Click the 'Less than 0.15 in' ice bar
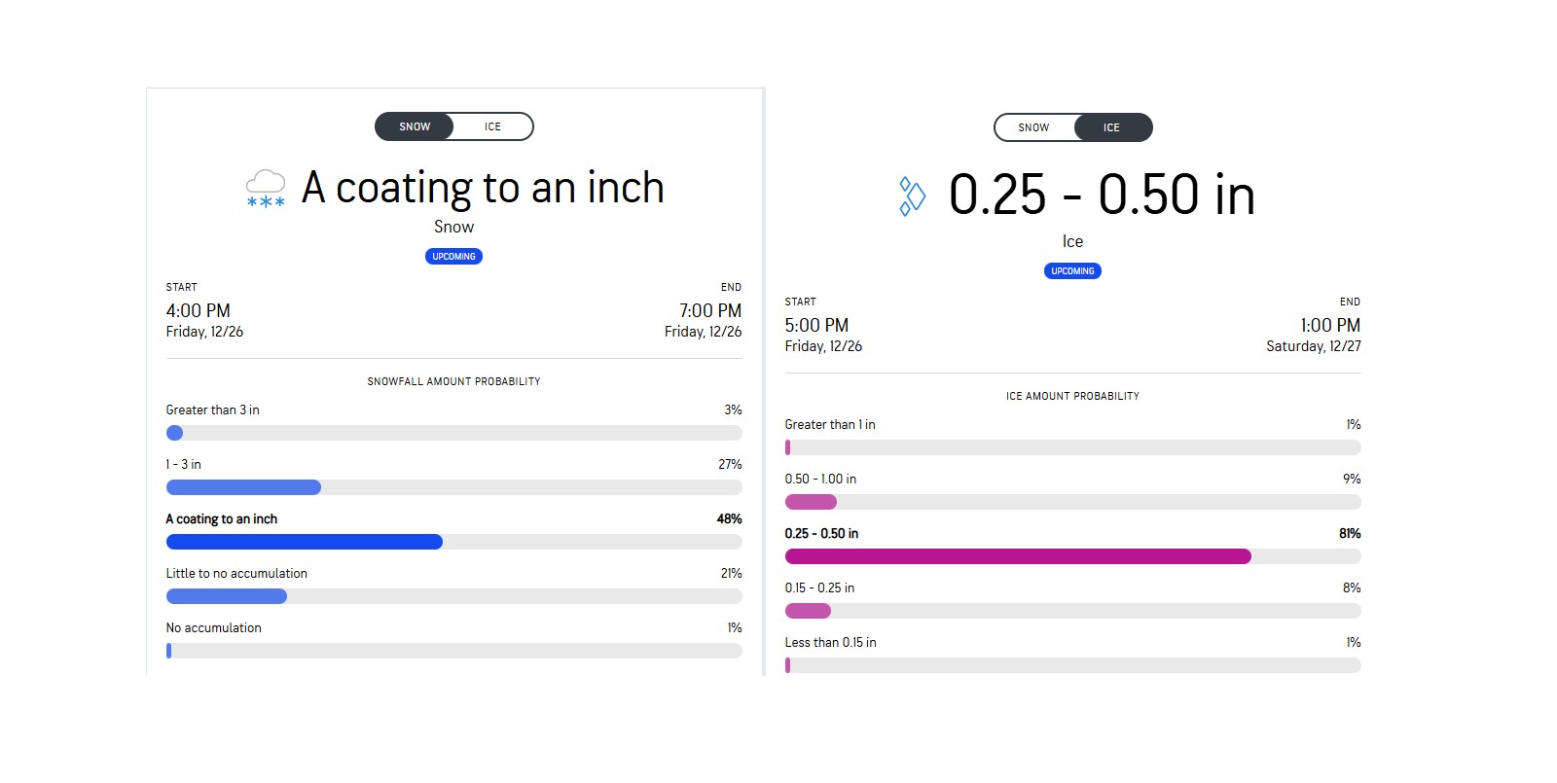1557x783 pixels. pos(1072,665)
